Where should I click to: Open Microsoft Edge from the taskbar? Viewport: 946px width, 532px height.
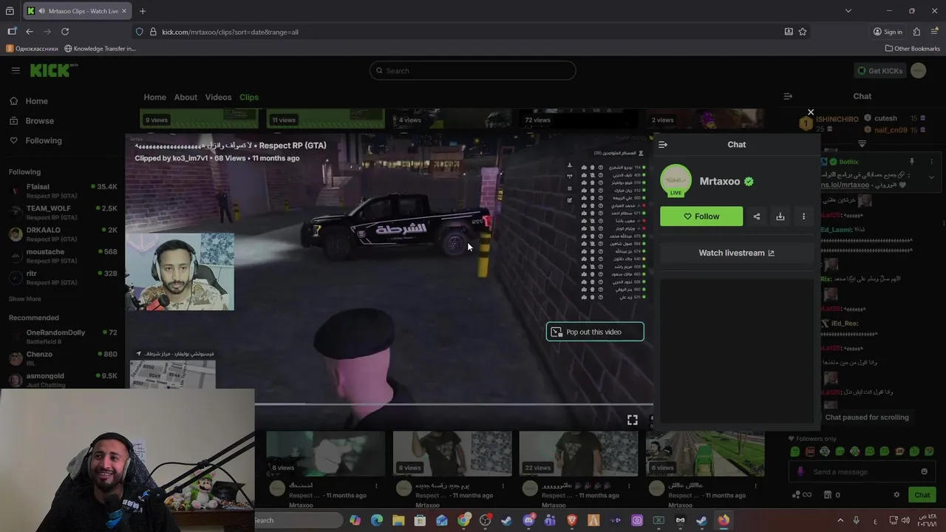coord(377,520)
